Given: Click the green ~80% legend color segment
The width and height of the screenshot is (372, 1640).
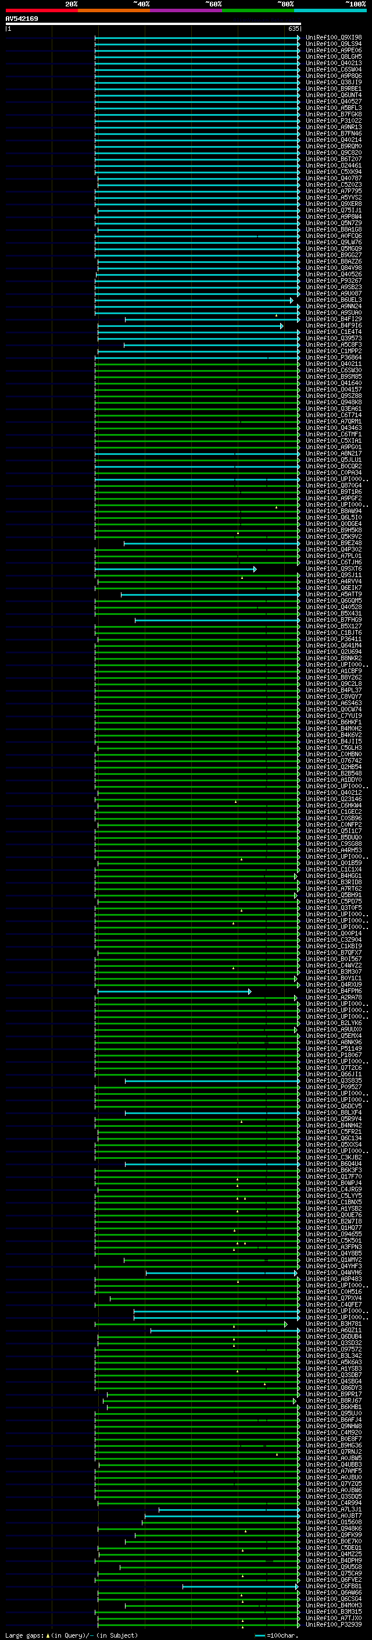Looking at the screenshot, I should tap(258, 10).
